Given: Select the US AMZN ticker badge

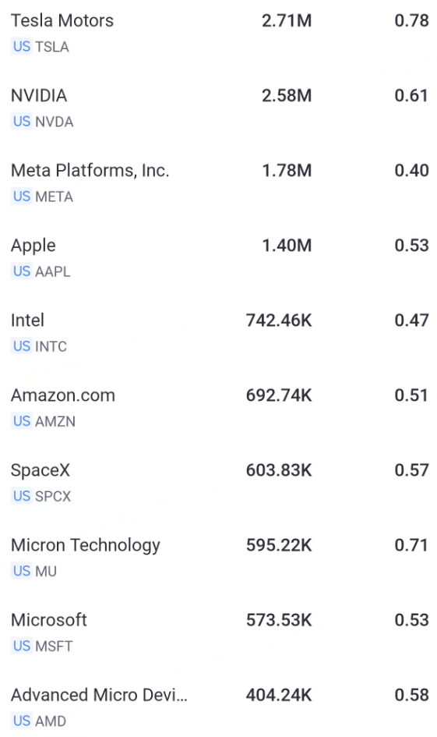Looking at the screenshot, I should click(43, 421).
